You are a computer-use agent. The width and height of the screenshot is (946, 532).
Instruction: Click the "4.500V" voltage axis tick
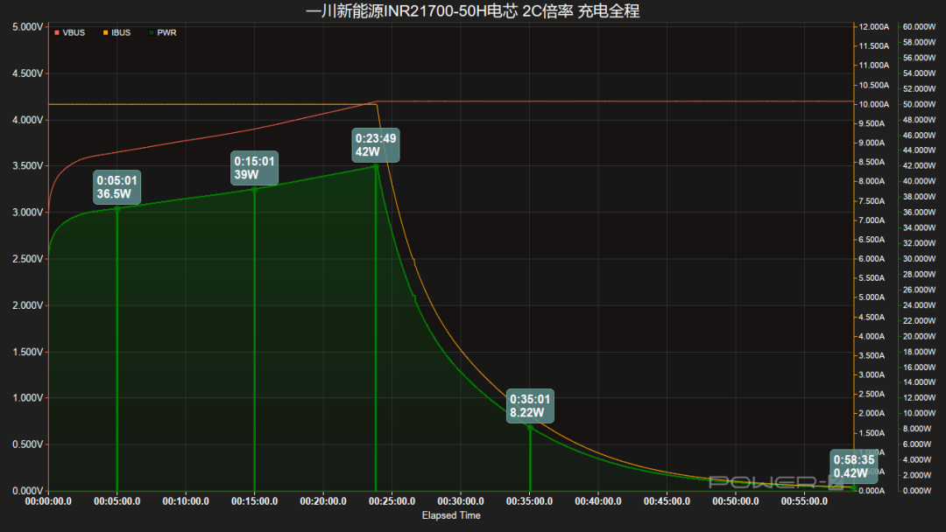pos(28,73)
